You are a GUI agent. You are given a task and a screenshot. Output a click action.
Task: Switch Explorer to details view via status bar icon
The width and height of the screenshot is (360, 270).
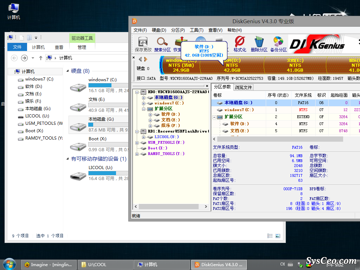[270, 236]
